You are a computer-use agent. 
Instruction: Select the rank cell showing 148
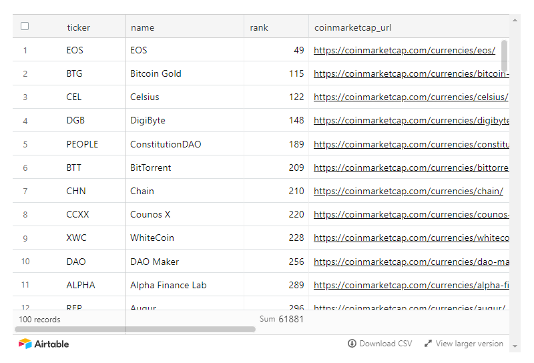(276, 121)
